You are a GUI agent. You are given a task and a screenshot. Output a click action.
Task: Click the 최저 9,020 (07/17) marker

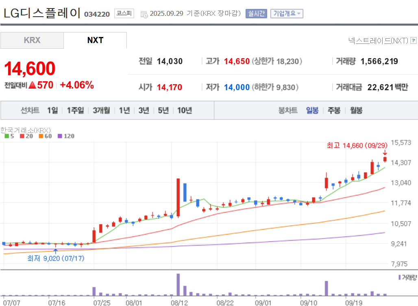click(56, 258)
